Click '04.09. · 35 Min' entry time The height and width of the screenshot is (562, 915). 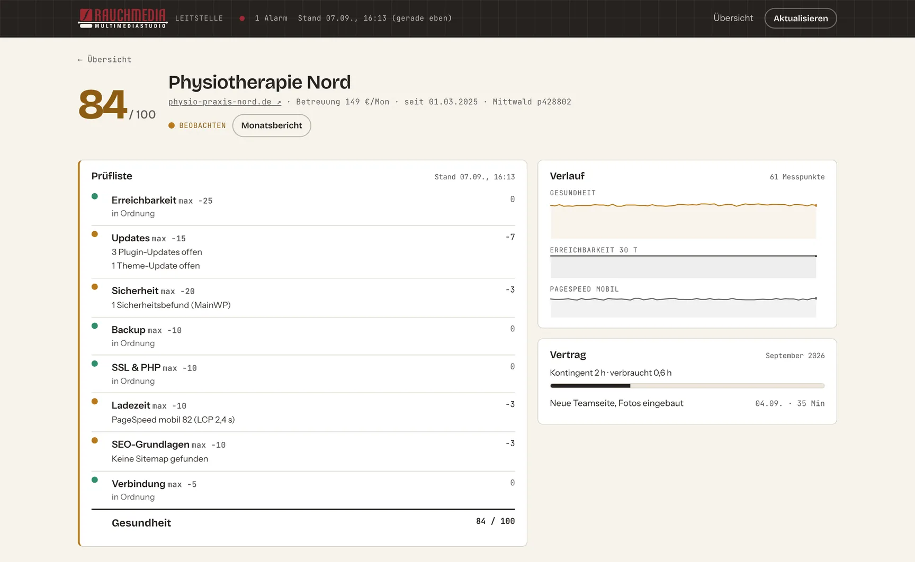click(x=790, y=403)
